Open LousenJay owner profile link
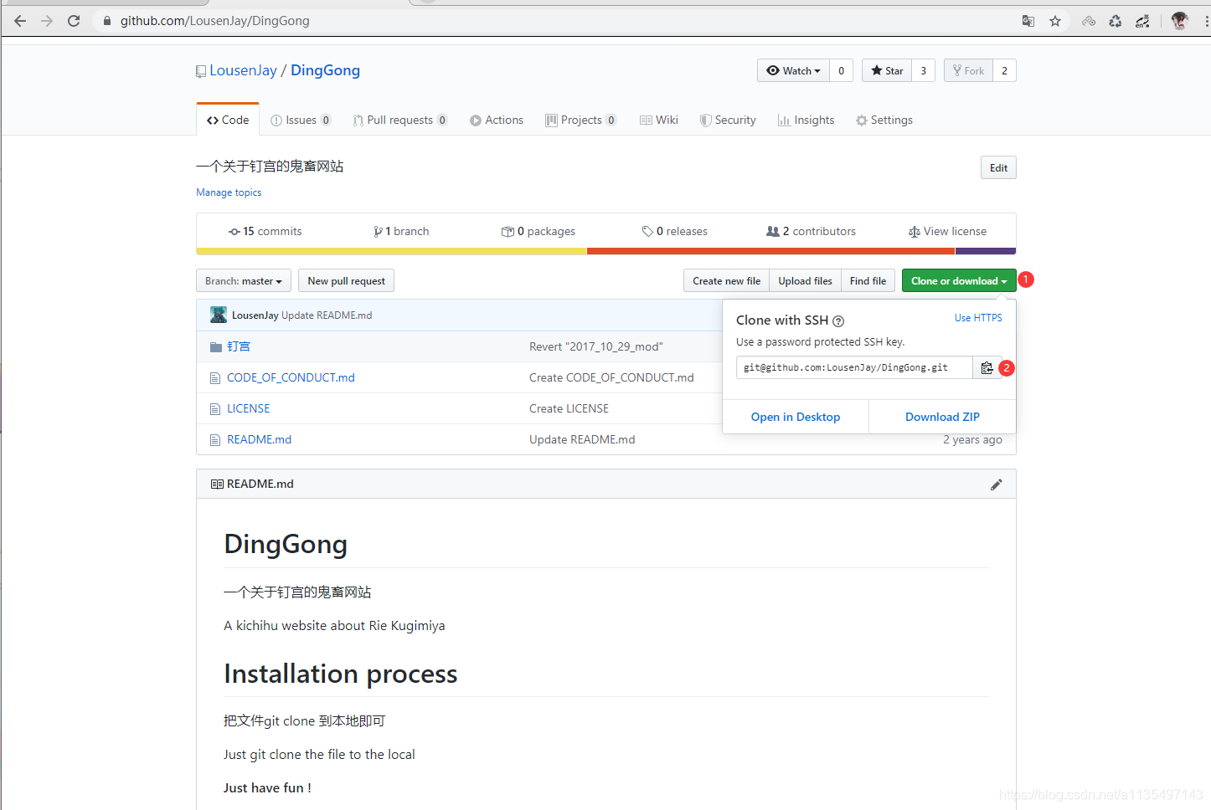 click(x=243, y=70)
